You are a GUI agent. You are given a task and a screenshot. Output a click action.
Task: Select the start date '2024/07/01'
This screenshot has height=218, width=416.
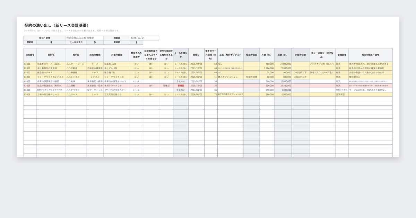[x=196, y=73]
